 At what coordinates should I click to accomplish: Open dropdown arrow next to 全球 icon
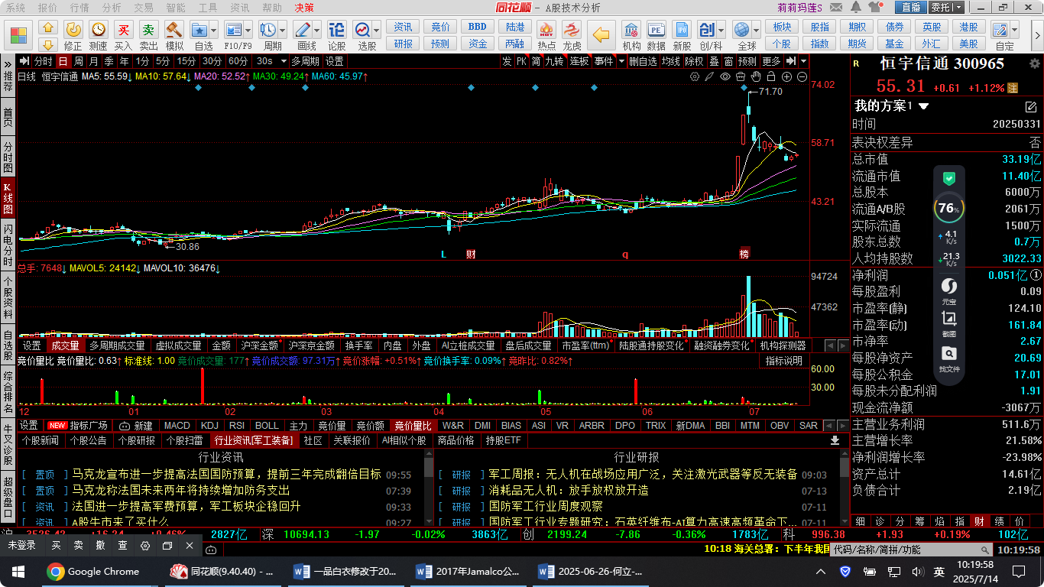tap(756, 30)
